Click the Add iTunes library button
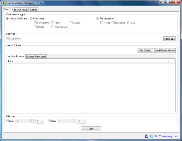 point(165,51)
